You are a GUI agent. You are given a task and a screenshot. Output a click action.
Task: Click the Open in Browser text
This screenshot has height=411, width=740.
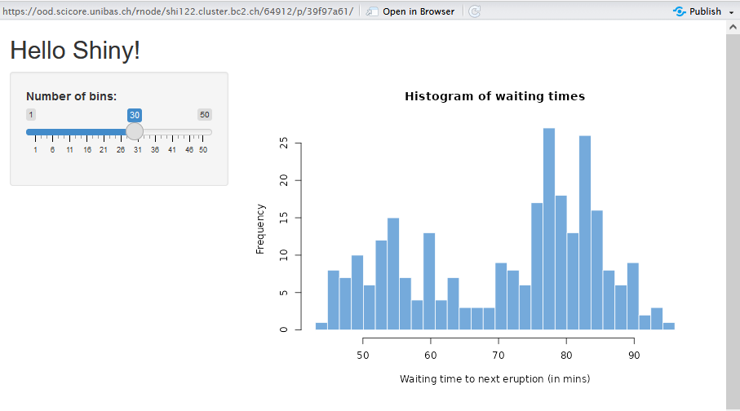tap(419, 11)
